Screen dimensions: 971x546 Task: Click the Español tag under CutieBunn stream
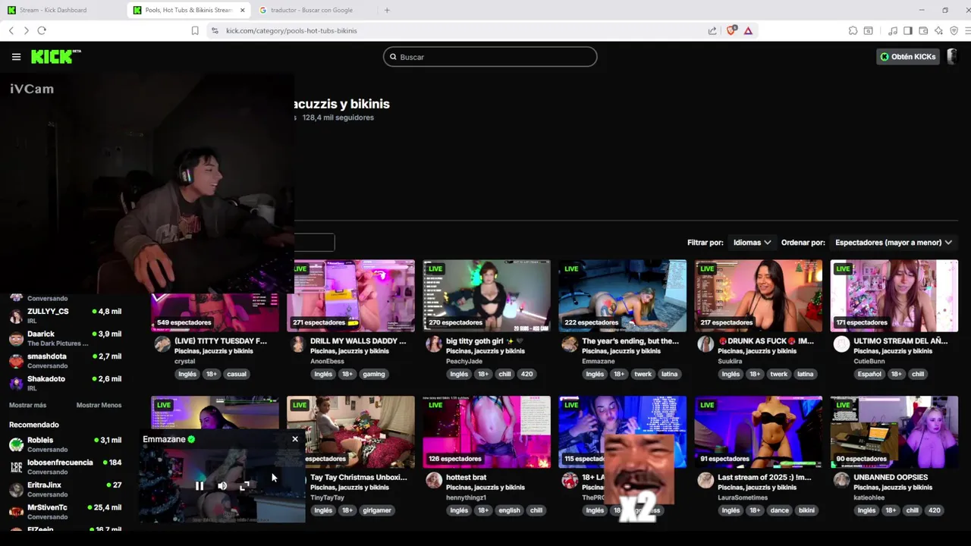coord(869,374)
